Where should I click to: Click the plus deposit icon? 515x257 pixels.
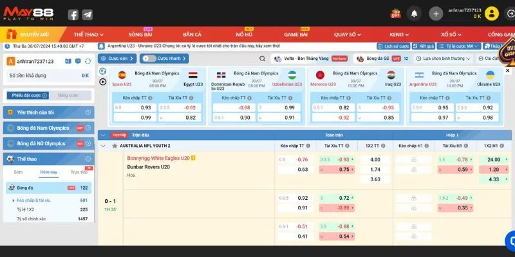(x=436, y=13)
